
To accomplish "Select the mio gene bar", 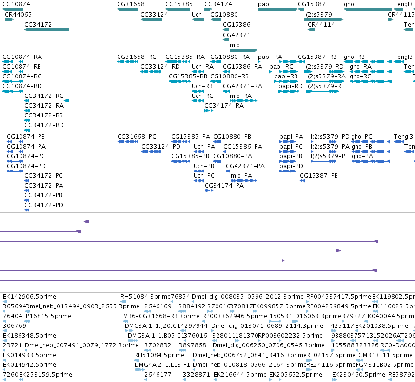I will [243, 50].
